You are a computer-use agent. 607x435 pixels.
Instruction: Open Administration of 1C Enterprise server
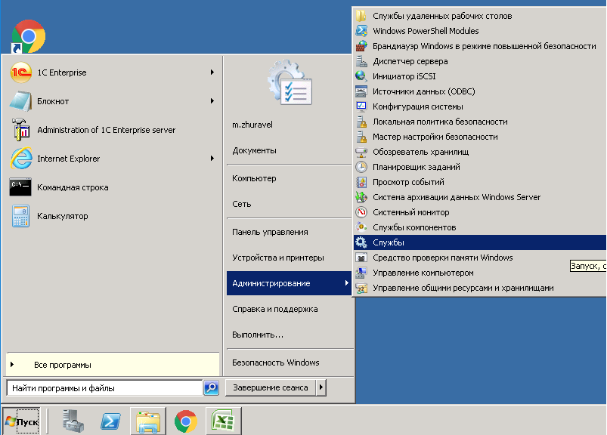tap(106, 130)
